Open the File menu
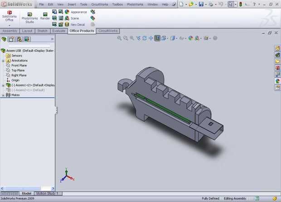 (41, 4)
